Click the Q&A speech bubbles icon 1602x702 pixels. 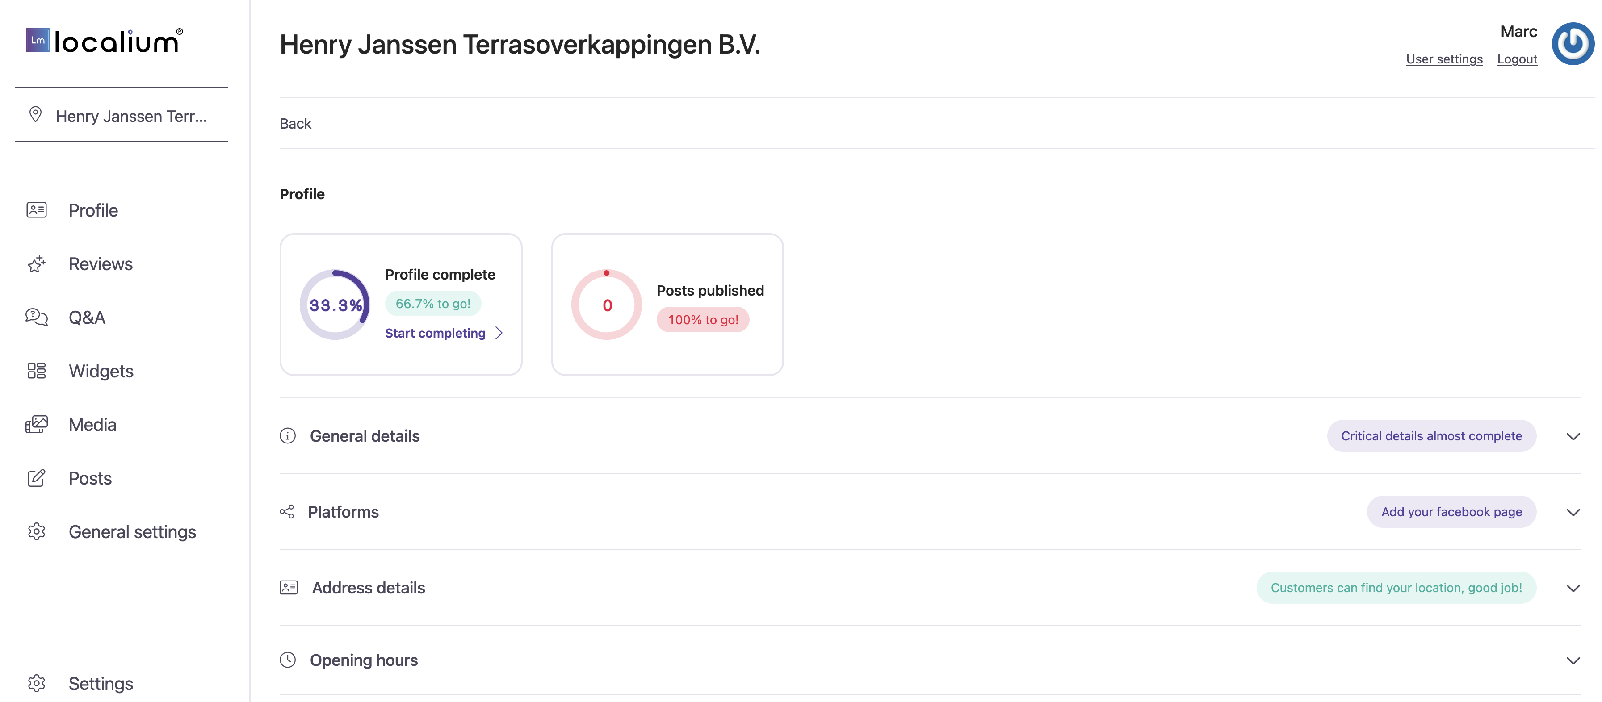37,317
